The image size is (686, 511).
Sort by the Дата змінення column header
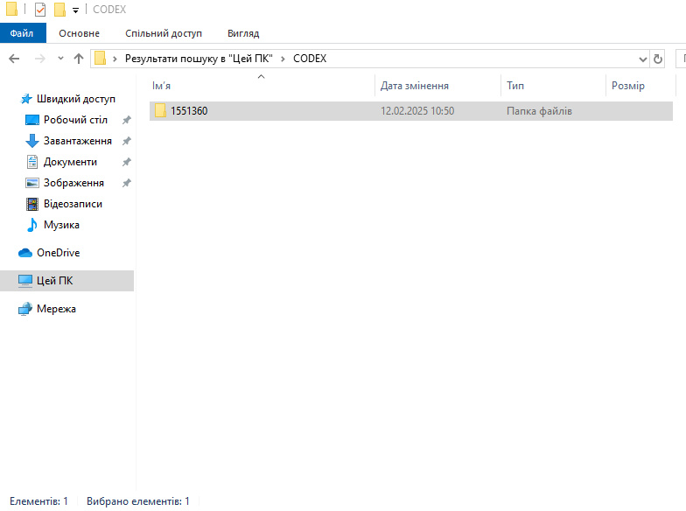[x=415, y=86]
